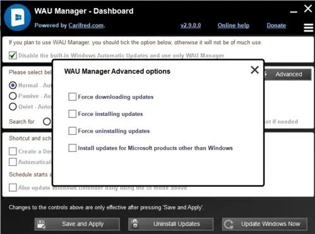Click the Uninstall Updates trash icon
The height and width of the screenshot is (234, 315).
pyautogui.click(x=135, y=224)
